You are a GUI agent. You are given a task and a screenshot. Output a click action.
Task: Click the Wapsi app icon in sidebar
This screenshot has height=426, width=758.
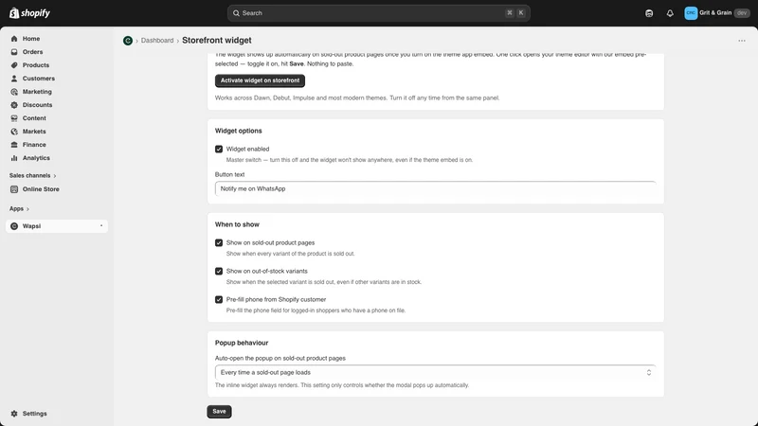click(14, 226)
